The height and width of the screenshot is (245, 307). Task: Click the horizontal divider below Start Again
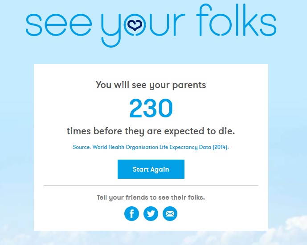(x=151, y=185)
